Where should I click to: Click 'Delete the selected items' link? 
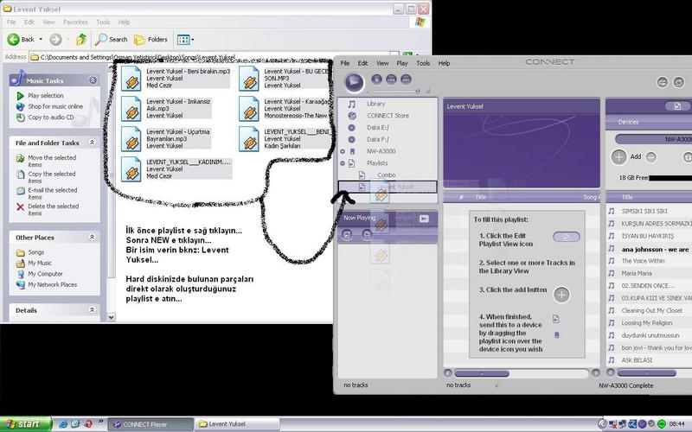pyautogui.click(x=53, y=209)
